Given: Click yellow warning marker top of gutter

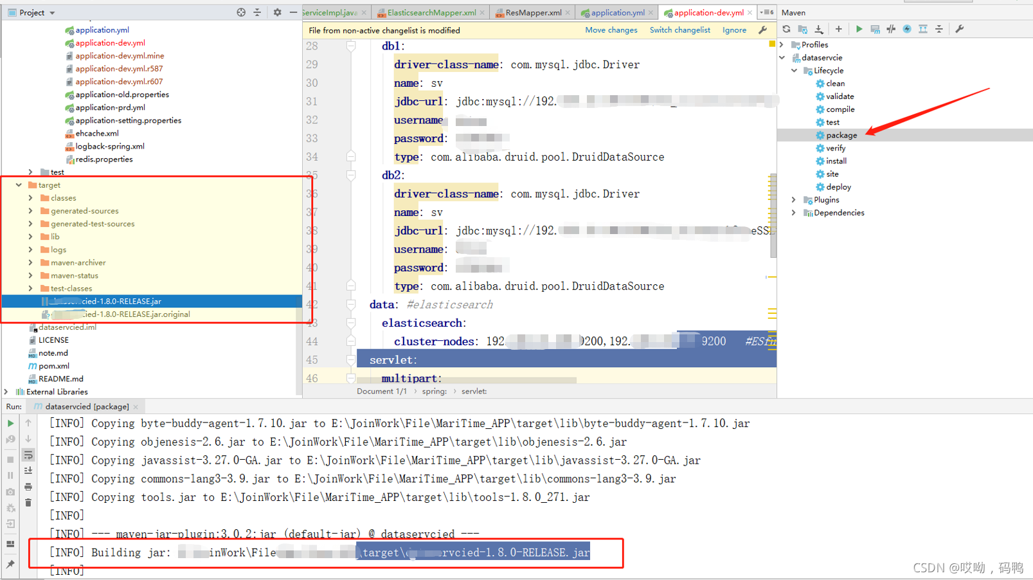Looking at the screenshot, I should 772,44.
